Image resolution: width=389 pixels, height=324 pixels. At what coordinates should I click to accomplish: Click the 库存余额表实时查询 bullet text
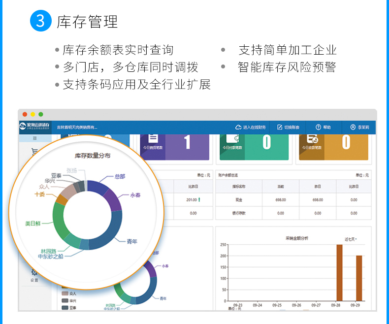(118, 50)
